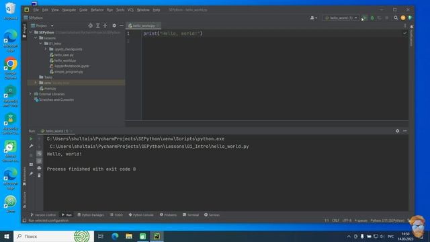430x242 pixels.
Task: Collapse the Lessons folder
Action: click(x=36, y=38)
